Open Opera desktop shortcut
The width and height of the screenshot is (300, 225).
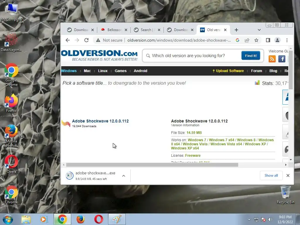tap(11, 164)
